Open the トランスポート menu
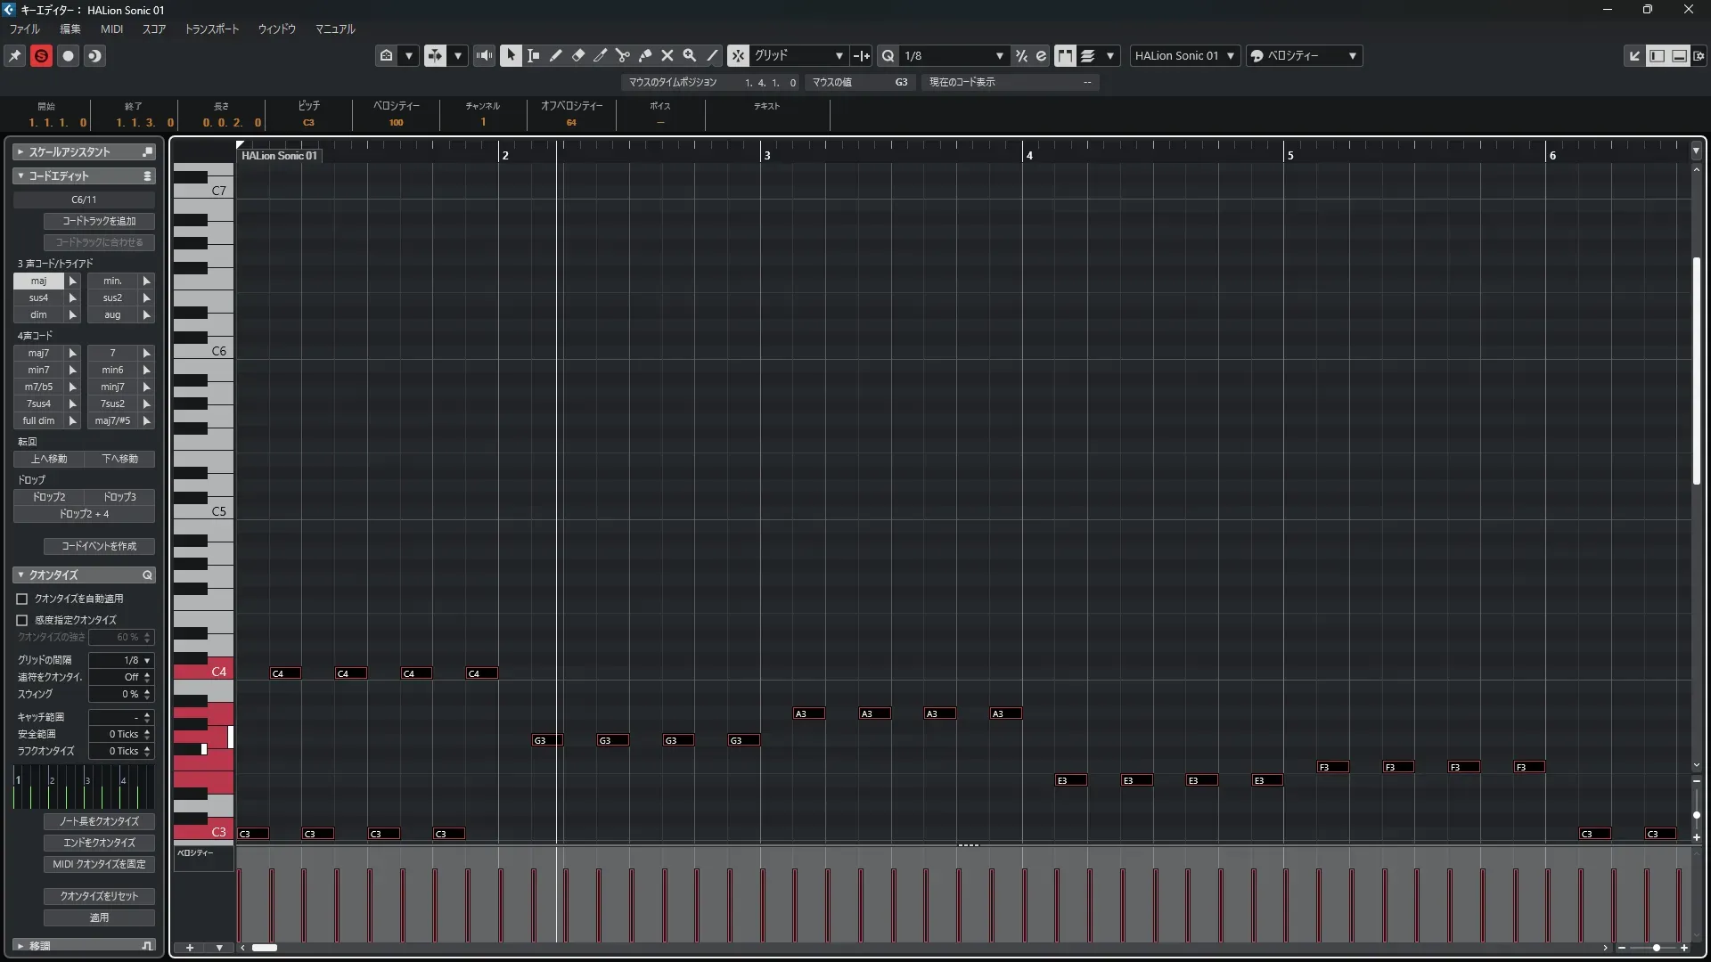The image size is (1711, 962). [x=211, y=29]
